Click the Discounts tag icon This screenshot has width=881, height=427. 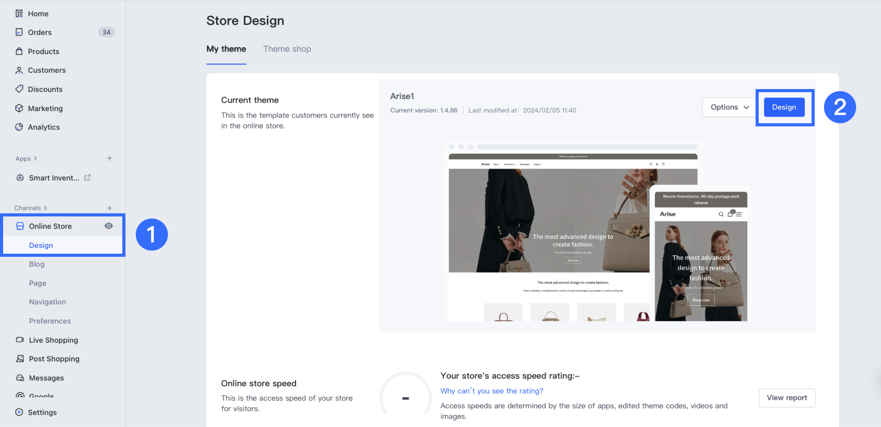[19, 89]
